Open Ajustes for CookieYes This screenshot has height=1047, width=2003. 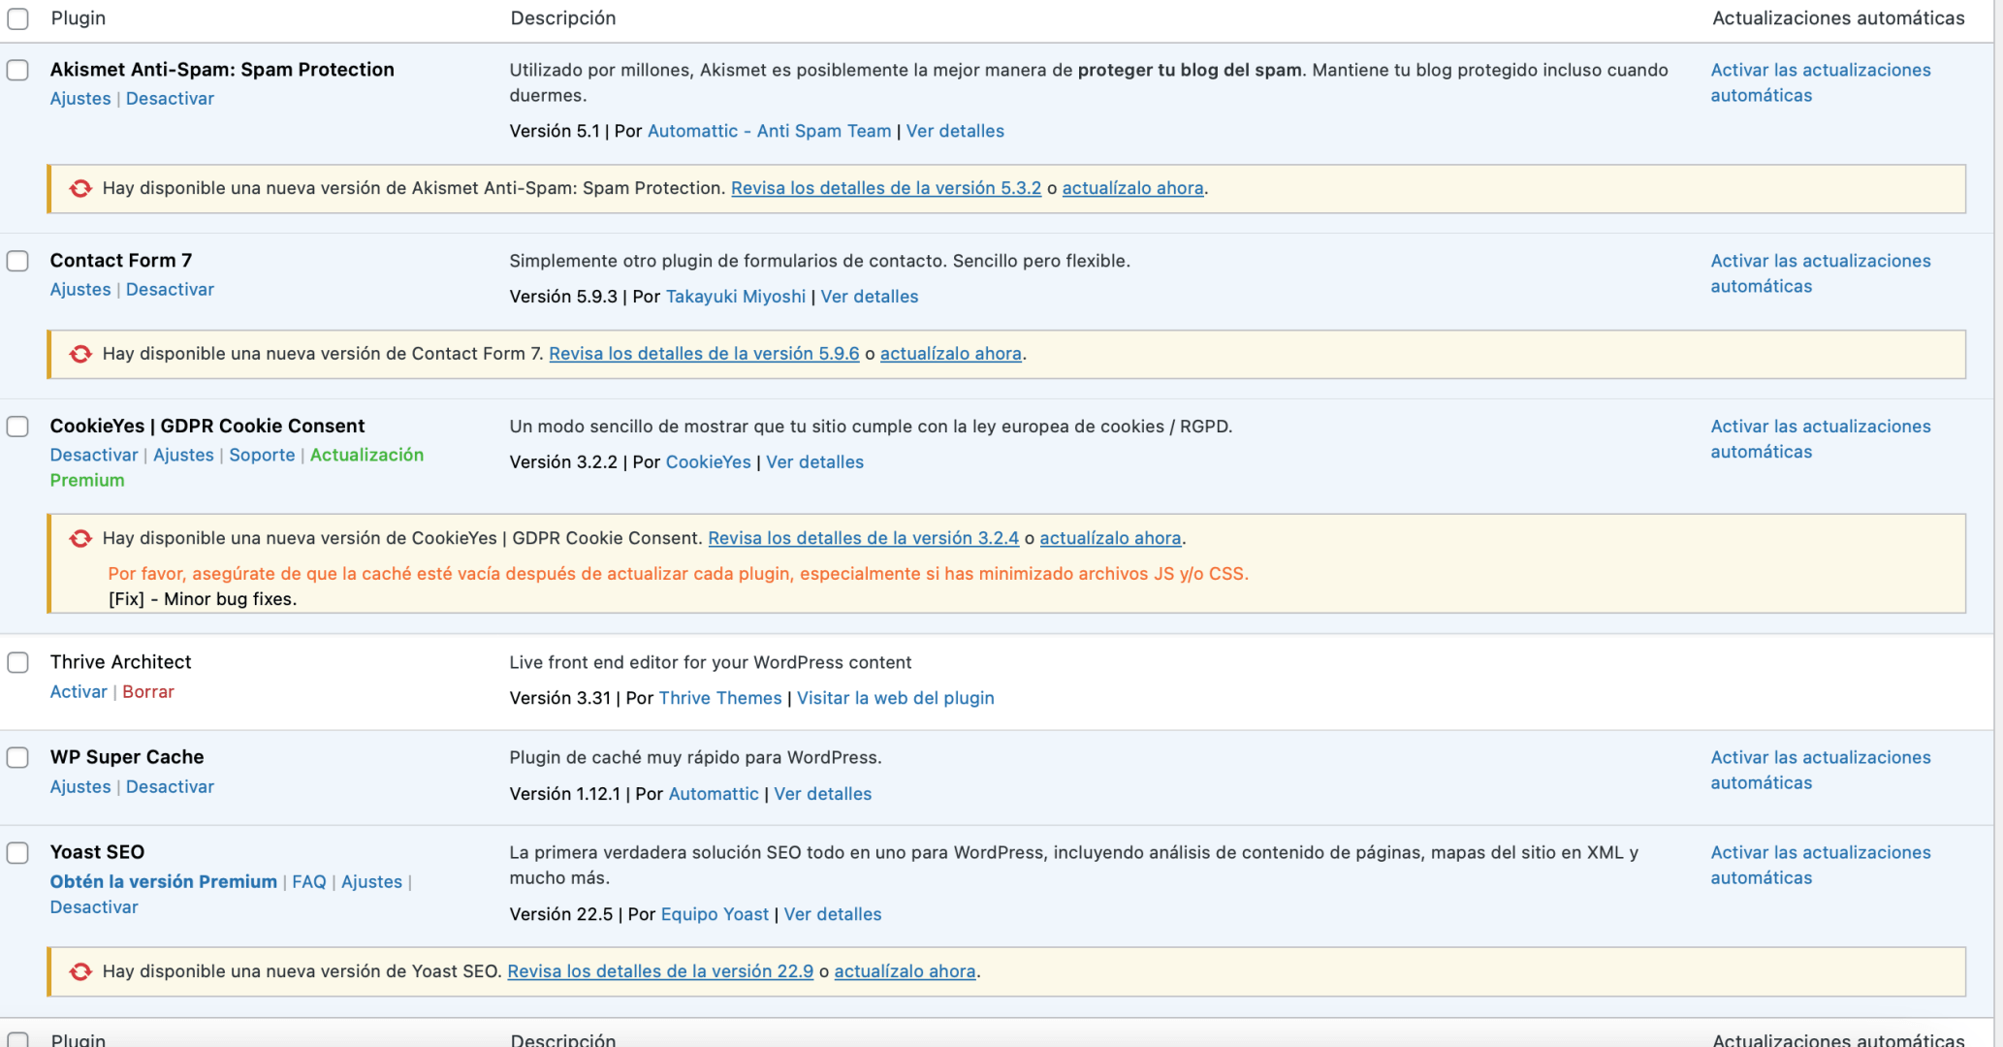coord(183,456)
